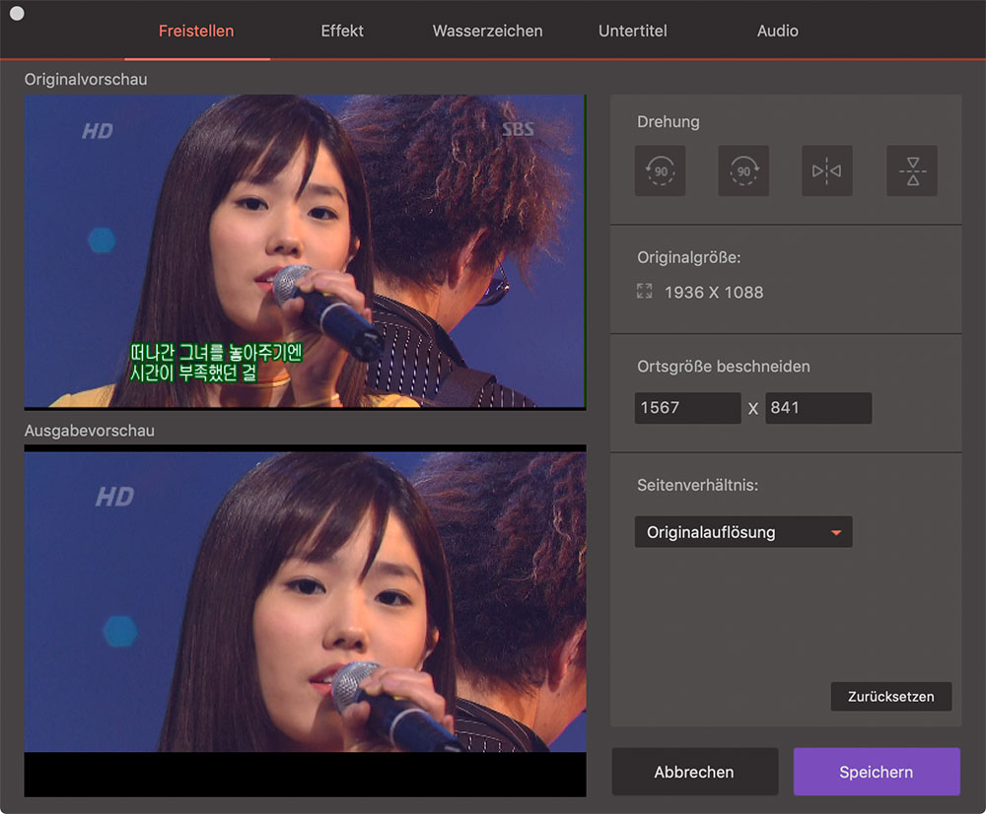
Task: Close the window with the top-left button
Action: pyautogui.click(x=17, y=13)
